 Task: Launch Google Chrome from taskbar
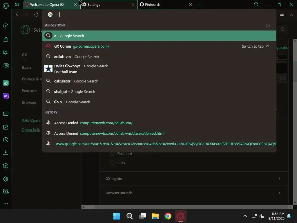coord(168,216)
